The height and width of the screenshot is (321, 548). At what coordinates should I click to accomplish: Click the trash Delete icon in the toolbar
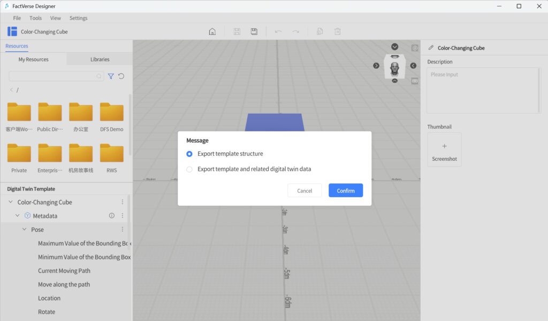(x=338, y=32)
